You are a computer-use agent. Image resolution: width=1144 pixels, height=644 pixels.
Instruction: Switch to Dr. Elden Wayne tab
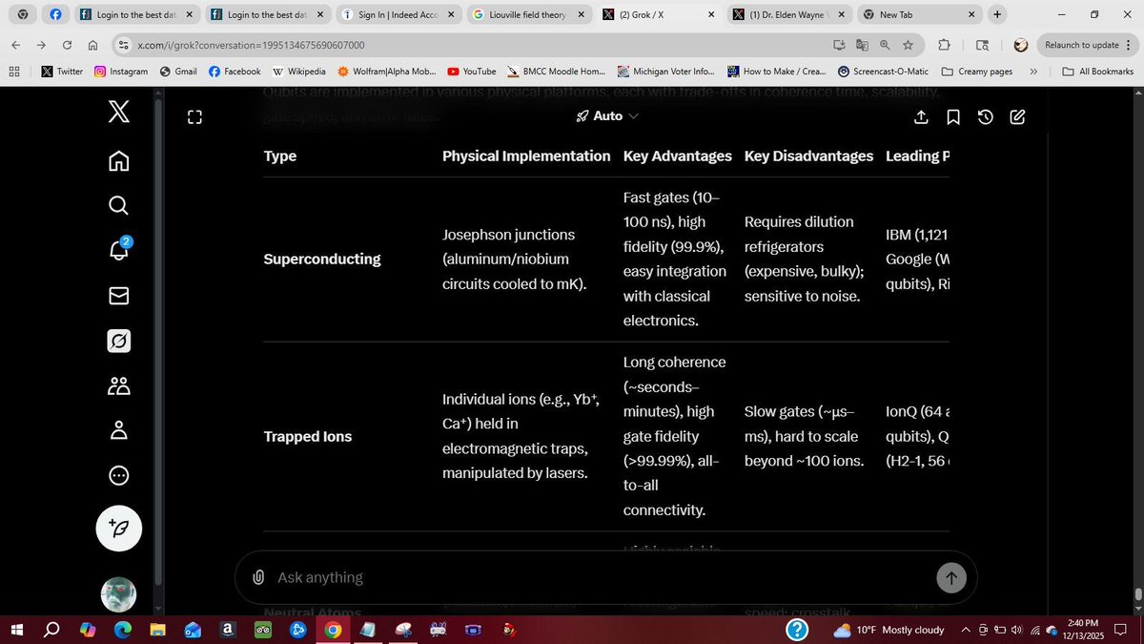click(x=787, y=15)
